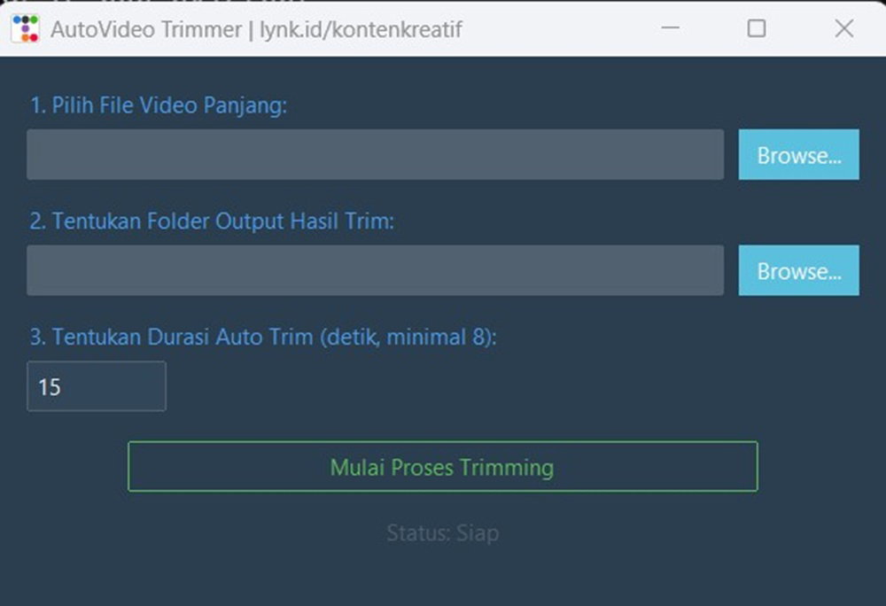Click blank space beside the duration field

(509, 386)
